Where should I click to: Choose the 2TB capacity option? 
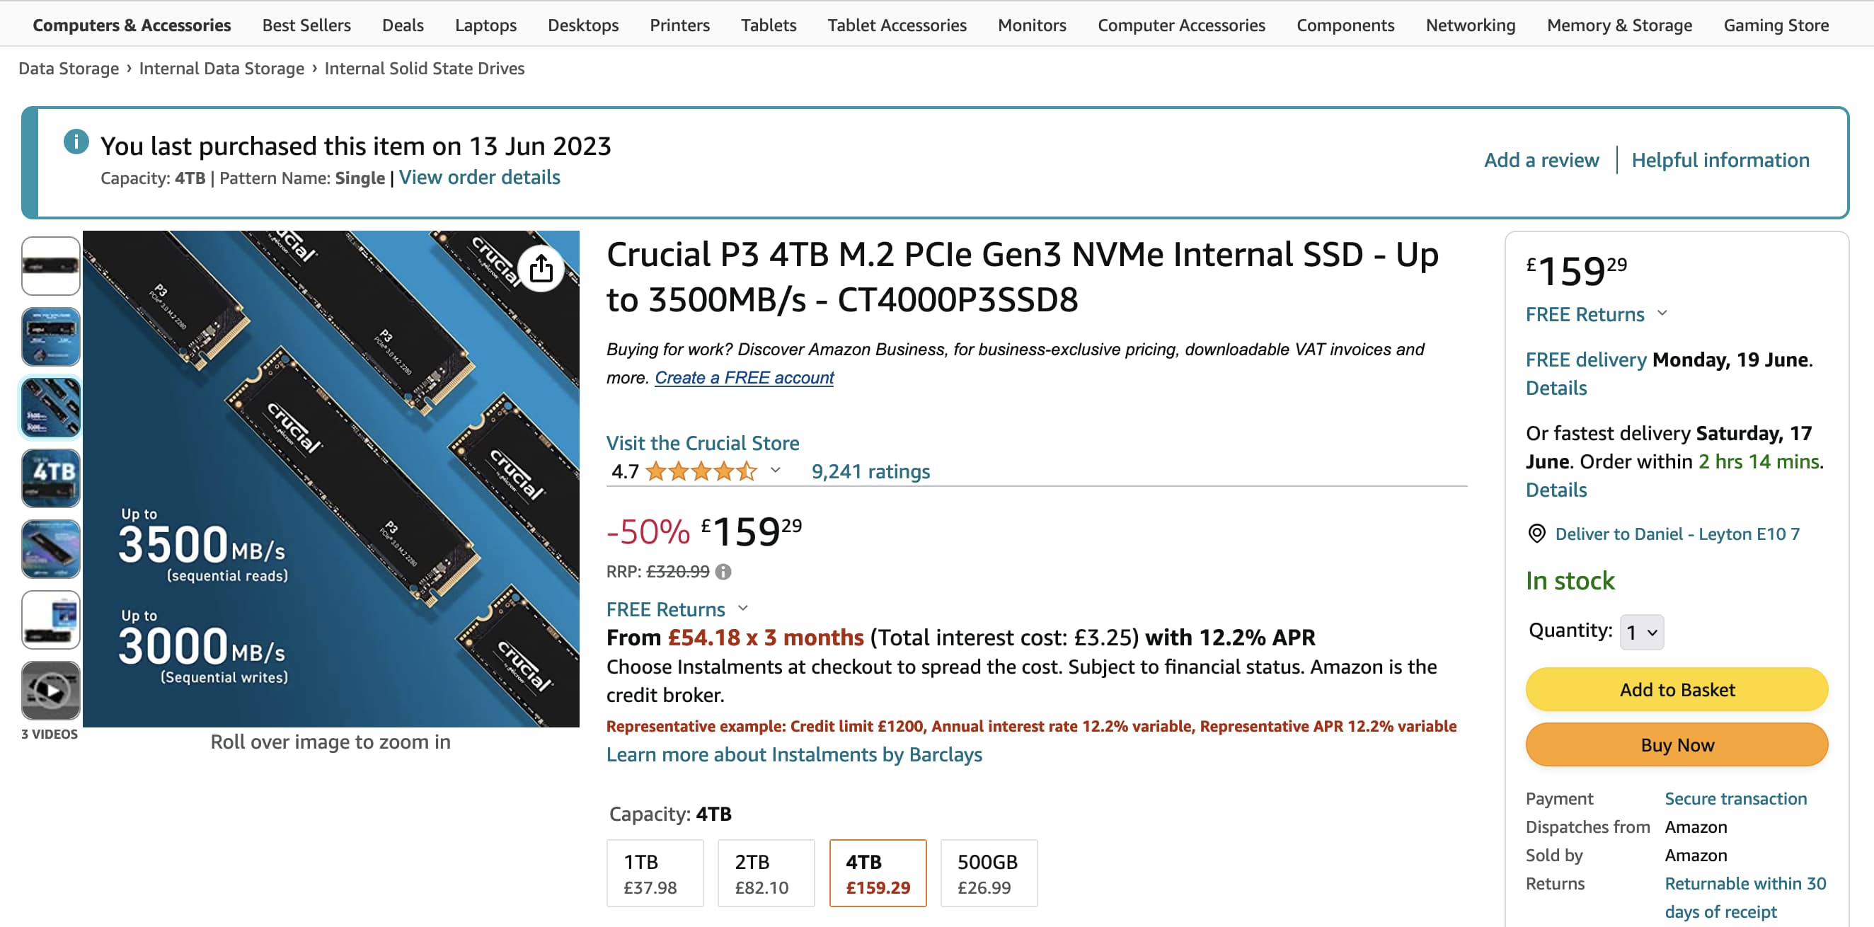pyautogui.click(x=765, y=873)
